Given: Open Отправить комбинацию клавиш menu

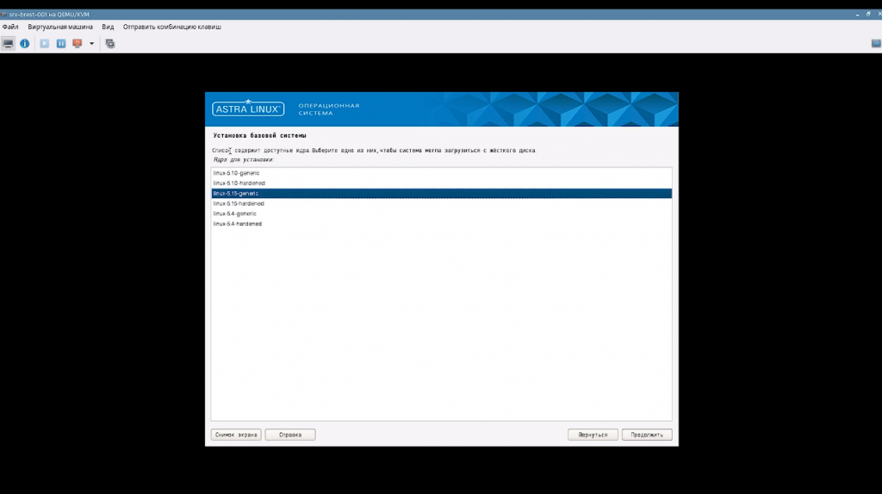Looking at the screenshot, I should pyautogui.click(x=172, y=27).
